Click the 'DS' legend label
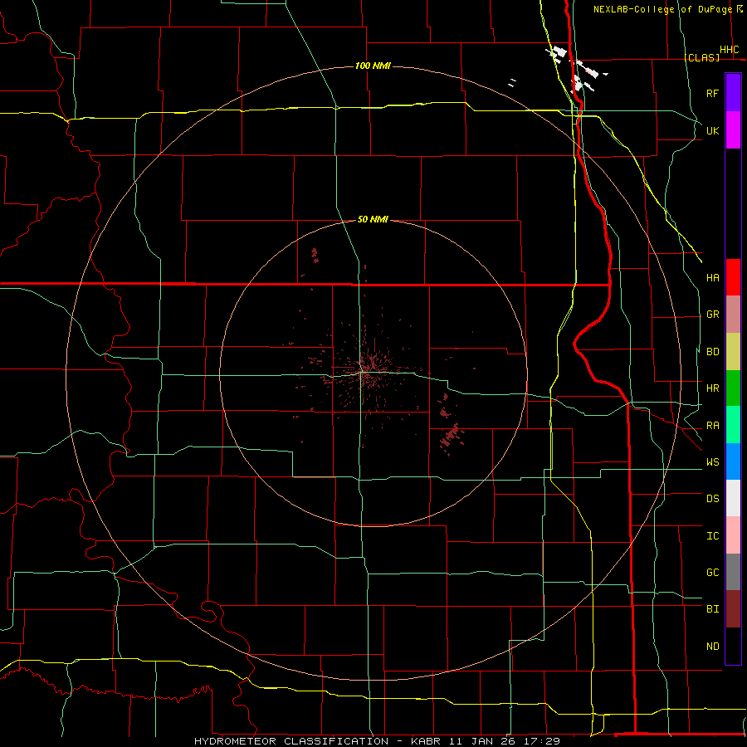The height and width of the screenshot is (747, 747). [712, 499]
